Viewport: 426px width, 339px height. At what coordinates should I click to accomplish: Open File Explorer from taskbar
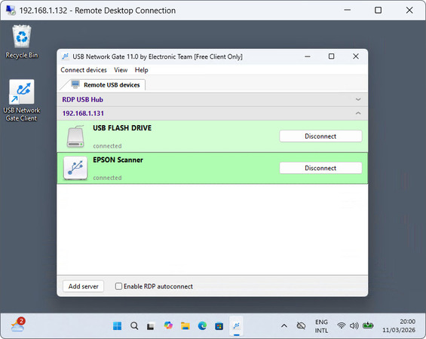[185, 325]
